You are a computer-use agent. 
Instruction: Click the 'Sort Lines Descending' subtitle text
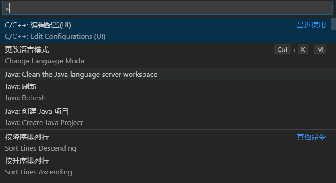pos(40,148)
